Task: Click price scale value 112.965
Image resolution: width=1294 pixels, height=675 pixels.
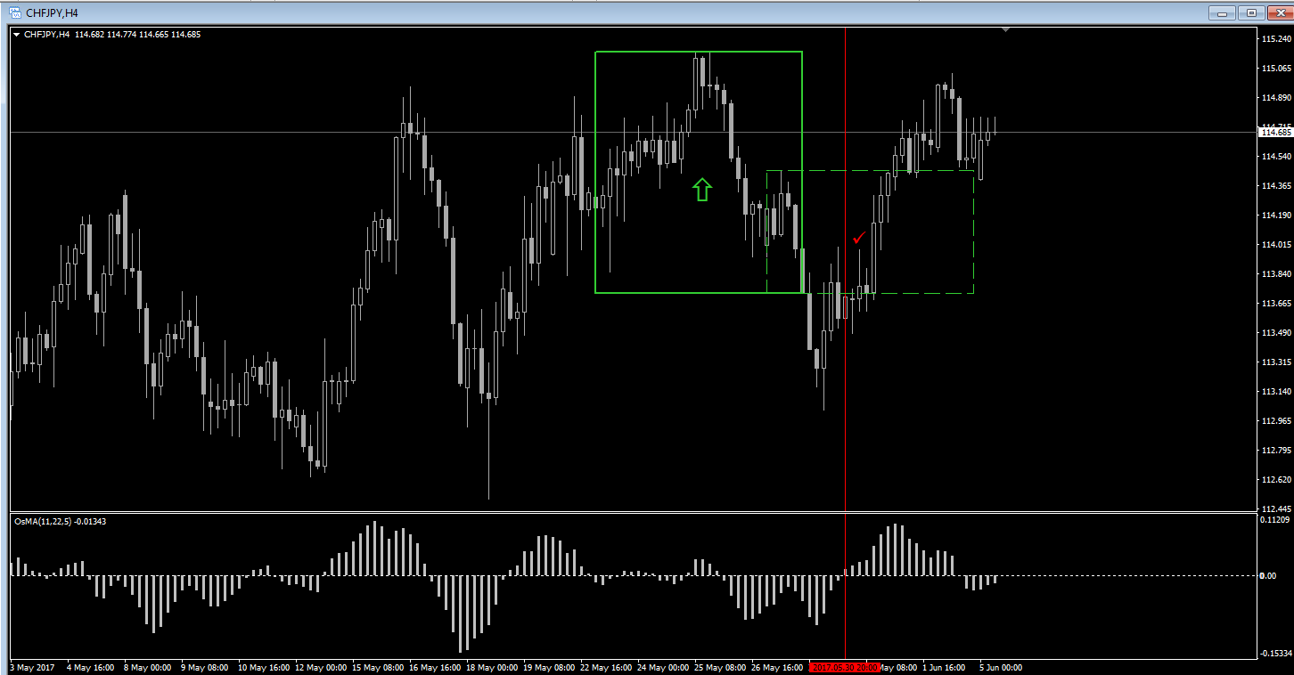Action: tap(1277, 421)
